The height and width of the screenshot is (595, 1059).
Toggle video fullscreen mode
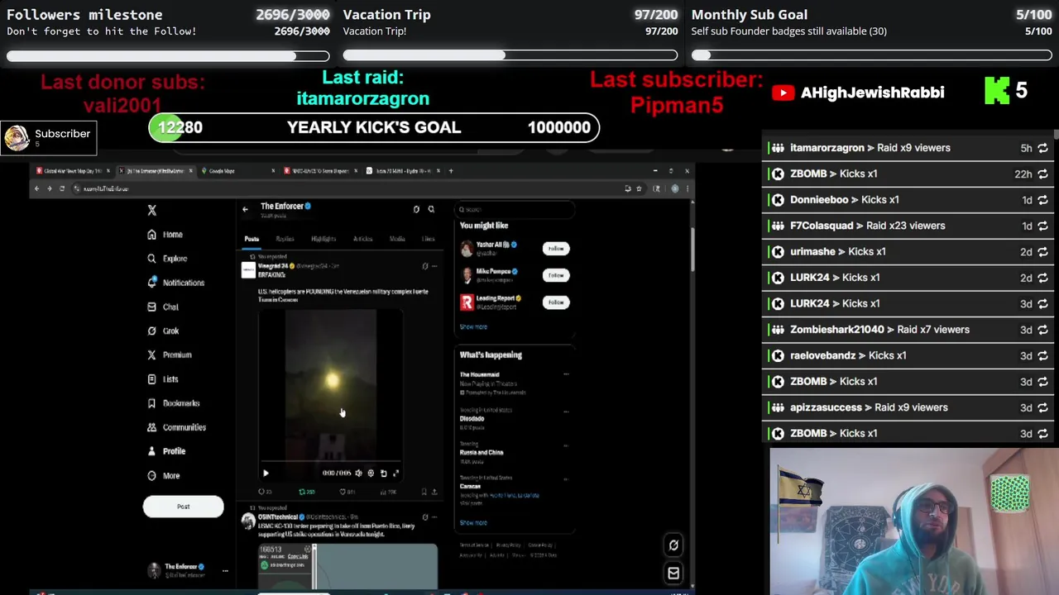pyautogui.click(x=395, y=474)
